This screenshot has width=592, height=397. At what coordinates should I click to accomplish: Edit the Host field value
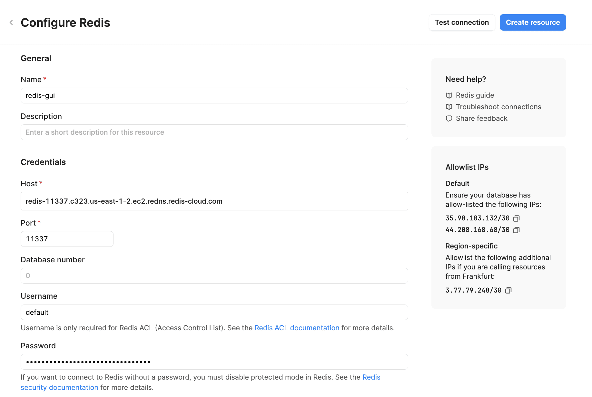tap(214, 201)
